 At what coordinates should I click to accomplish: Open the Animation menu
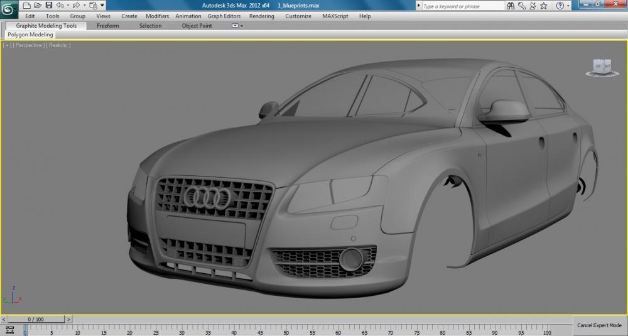188,16
